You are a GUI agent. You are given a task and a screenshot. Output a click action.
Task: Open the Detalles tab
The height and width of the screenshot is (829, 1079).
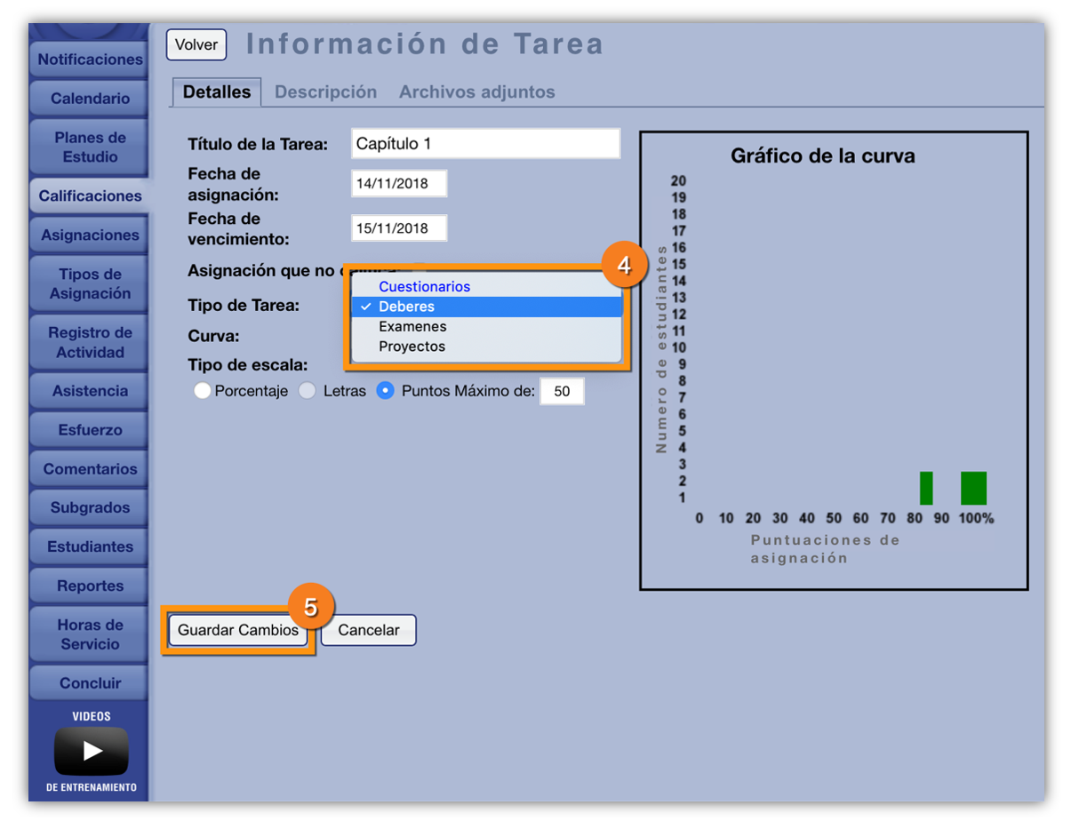coord(217,92)
